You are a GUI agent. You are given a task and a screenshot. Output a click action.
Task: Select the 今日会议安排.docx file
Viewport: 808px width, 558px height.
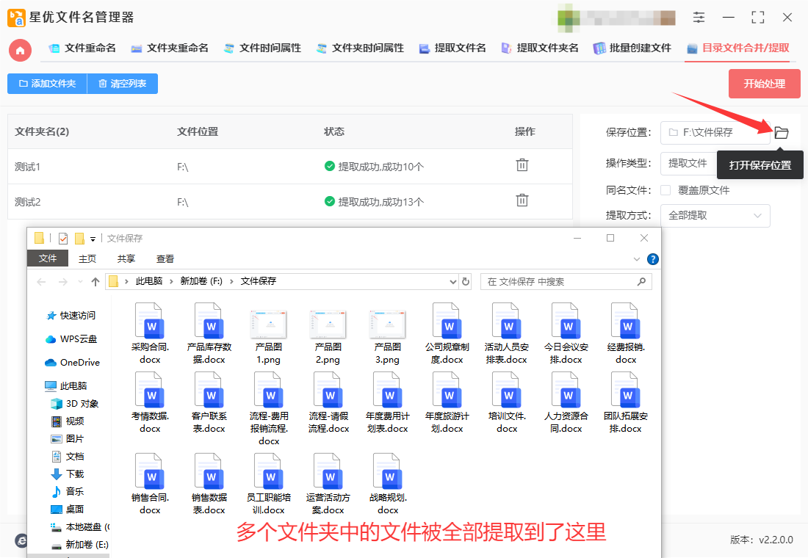(566, 333)
